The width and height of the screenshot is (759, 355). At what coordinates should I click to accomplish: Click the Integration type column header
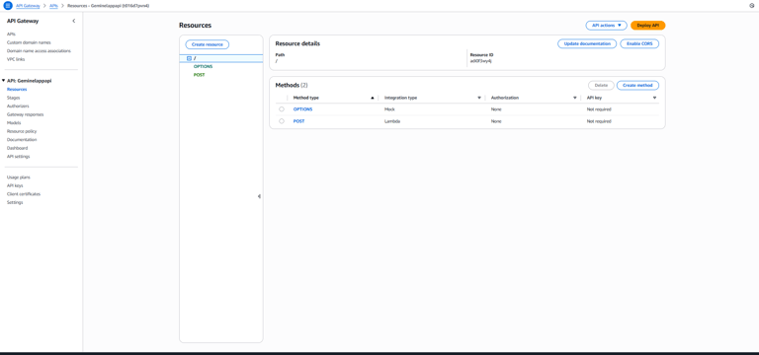[400, 98]
